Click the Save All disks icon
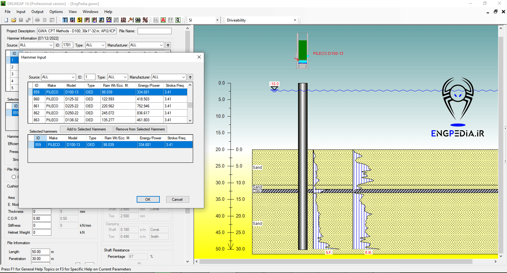Viewport: 507px width, 273px height. click(28, 20)
